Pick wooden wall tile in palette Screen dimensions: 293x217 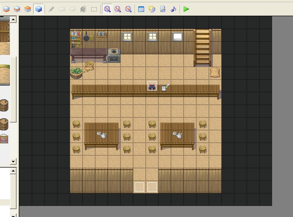5,31
